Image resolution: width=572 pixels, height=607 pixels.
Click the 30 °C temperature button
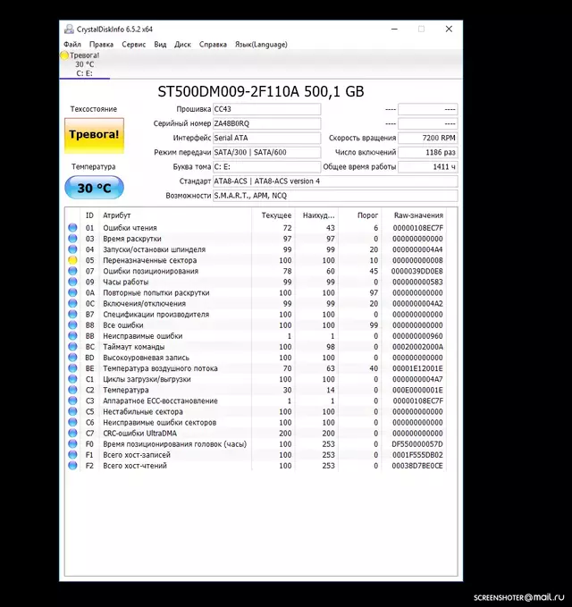[x=94, y=188]
